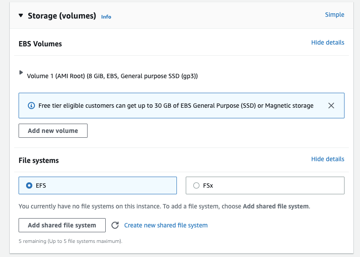Select the Volume 1 (AMI Root) row text
This screenshot has height=257, width=360.
click(112, 76)
